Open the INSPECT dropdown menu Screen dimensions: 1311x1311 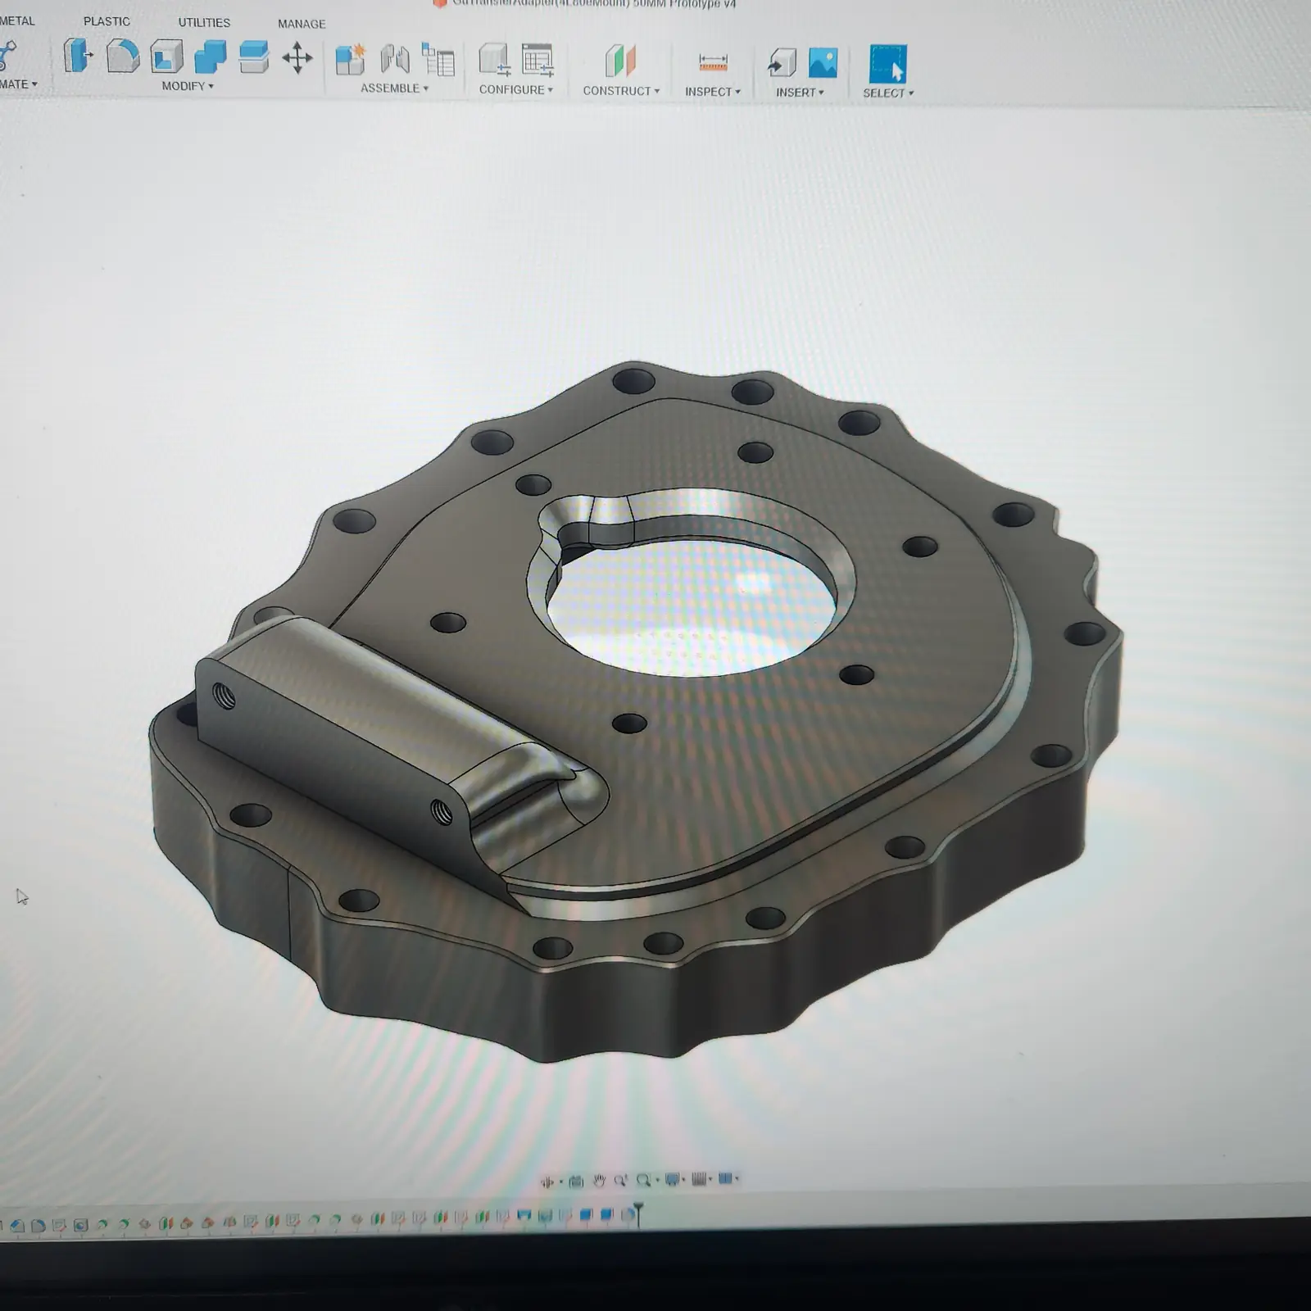[713, 92]
